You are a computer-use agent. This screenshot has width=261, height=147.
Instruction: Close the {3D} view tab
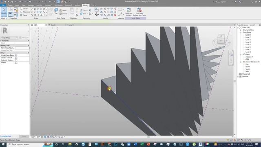[x=46, y=25]
